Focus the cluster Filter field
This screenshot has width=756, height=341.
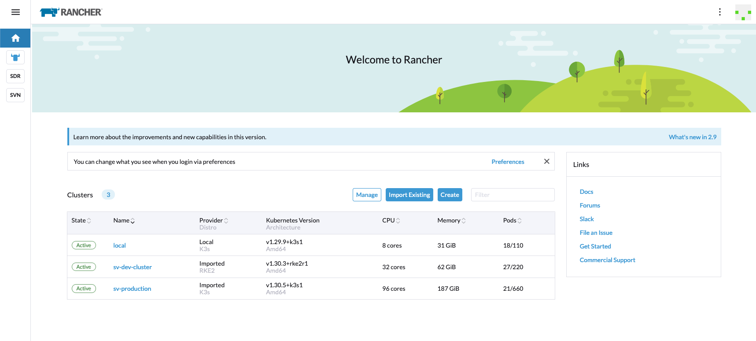pyautogui.click(x=513, y=195)
